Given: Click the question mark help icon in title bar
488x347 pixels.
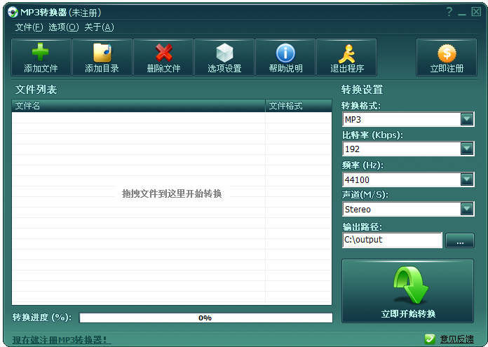Looking at the screenshot, I should coord(449,13).
